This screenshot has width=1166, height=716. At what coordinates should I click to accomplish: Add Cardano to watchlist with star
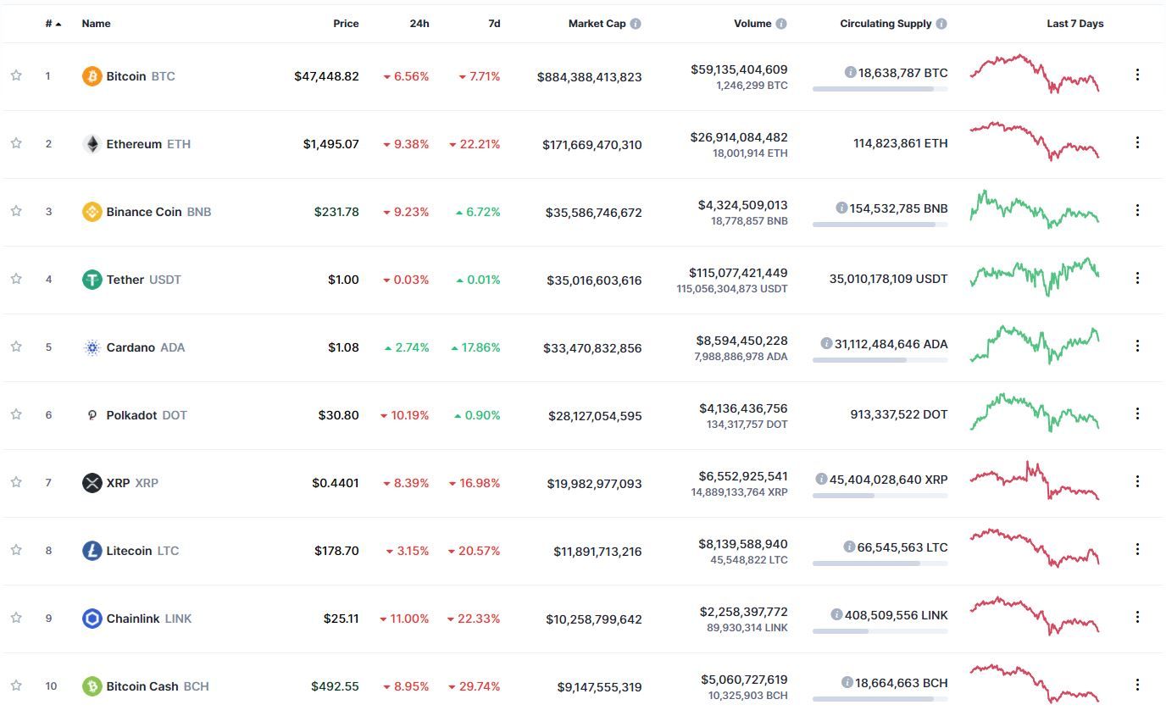16,347
